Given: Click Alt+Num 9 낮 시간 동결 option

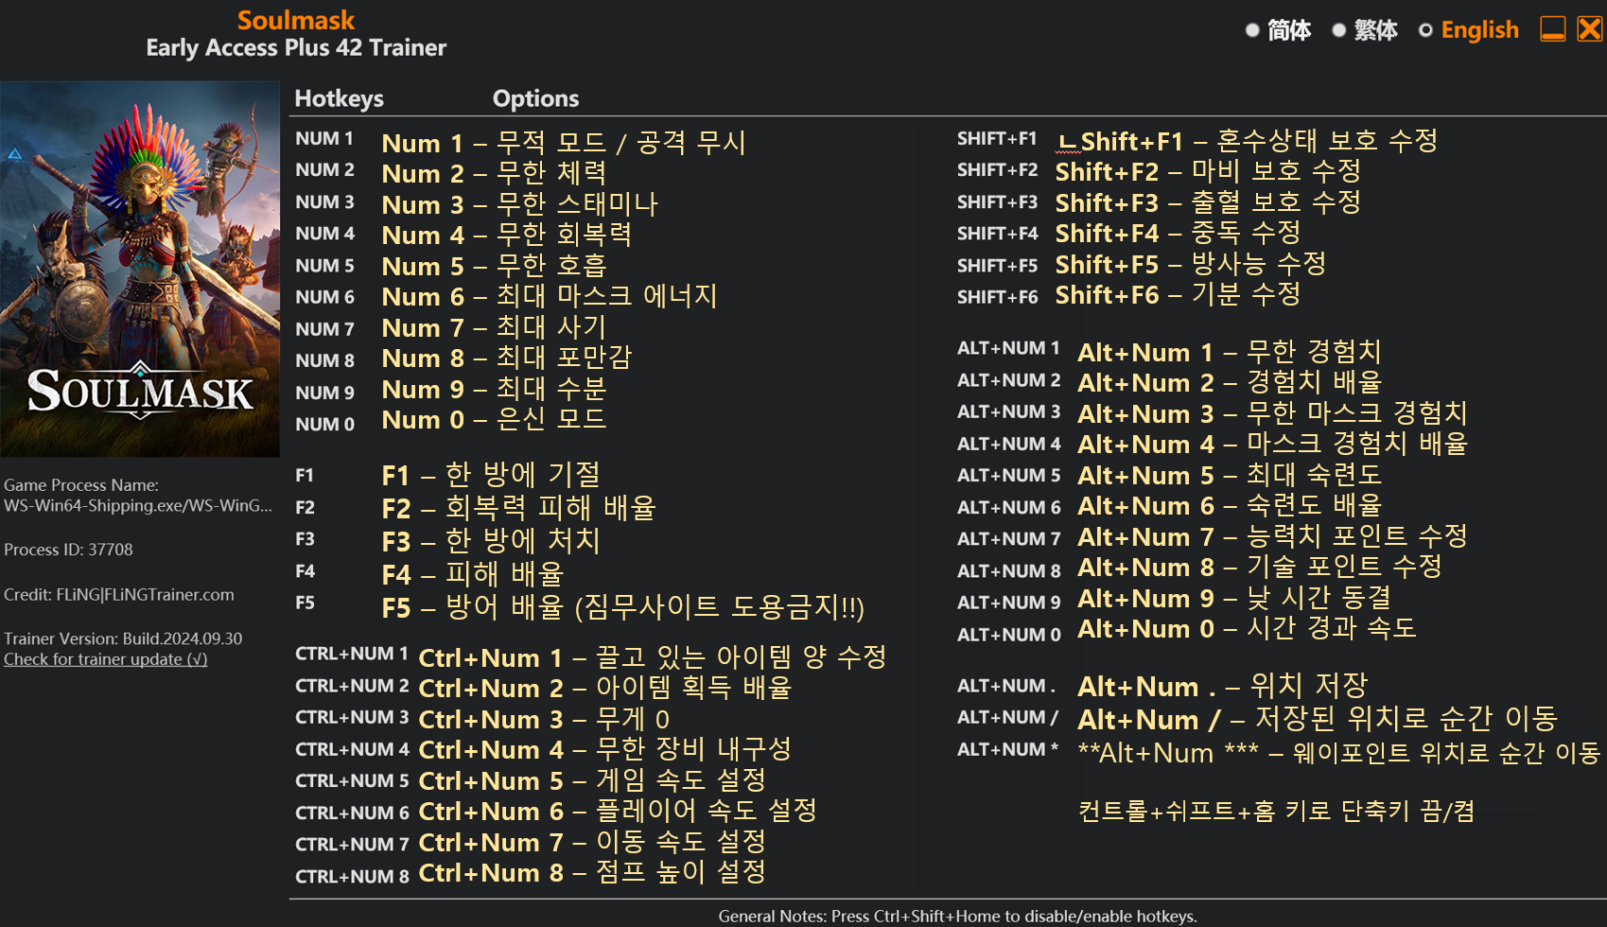Looking at the screenshot, I should pyautogui.click(x=1234, y=598).
